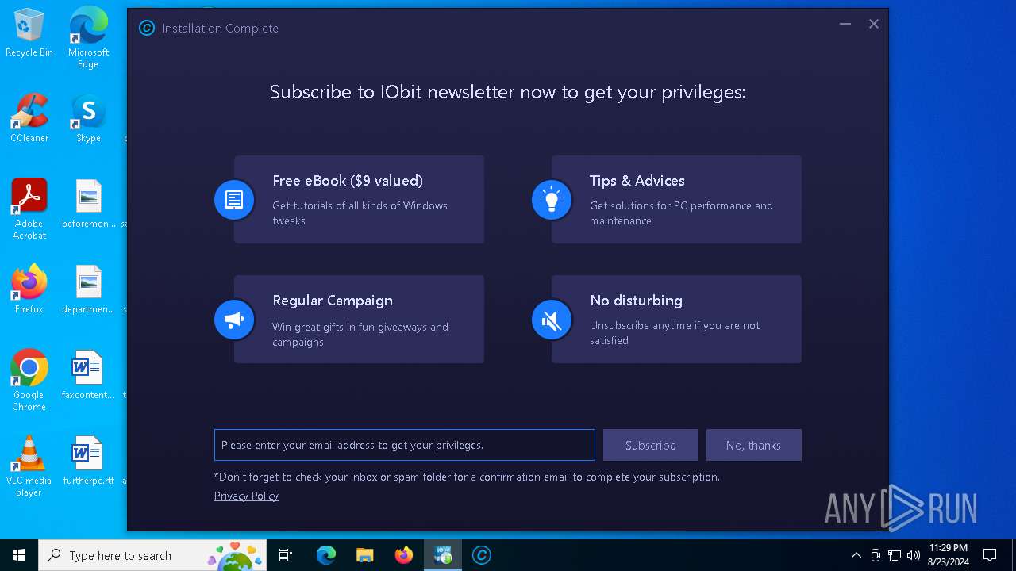Focus the email address input field

tap(405, 445)
